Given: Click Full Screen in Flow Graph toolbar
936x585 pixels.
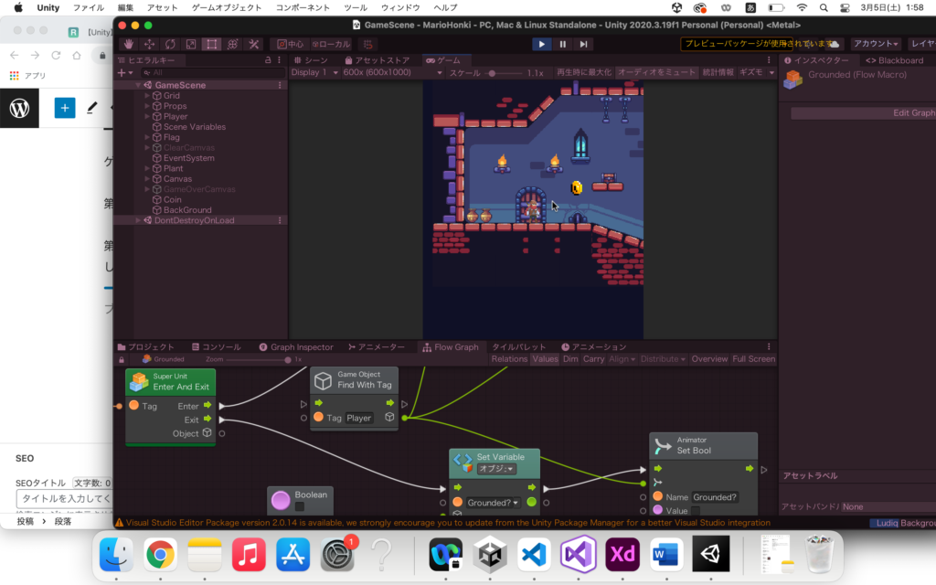Looking at the screenshot, I should point(753,359).
